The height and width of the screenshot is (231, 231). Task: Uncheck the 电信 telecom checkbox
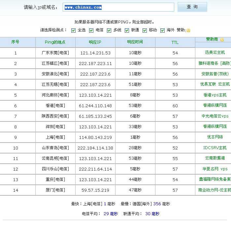pos(91,30)
